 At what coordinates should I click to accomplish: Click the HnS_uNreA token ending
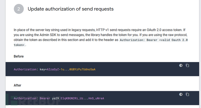pyautogui.click(x=96, y=98)
